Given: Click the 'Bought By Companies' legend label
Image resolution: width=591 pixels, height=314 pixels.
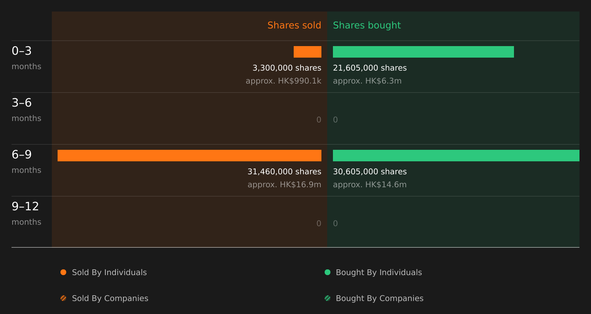Looking at the screenshot, I should click(x=379, y=299).
